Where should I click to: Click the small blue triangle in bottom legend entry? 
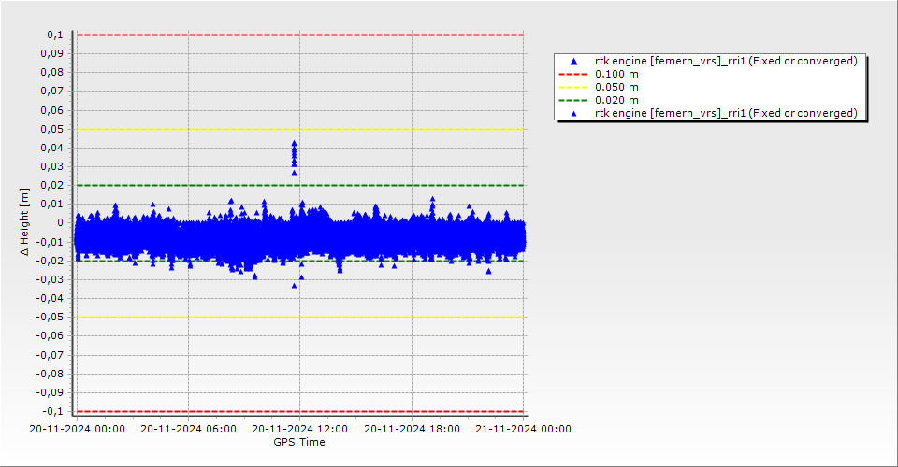click(574, 113)
